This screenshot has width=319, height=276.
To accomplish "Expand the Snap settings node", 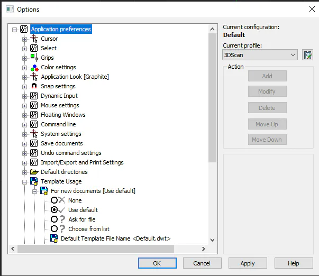I will click(x=24, y=87).
